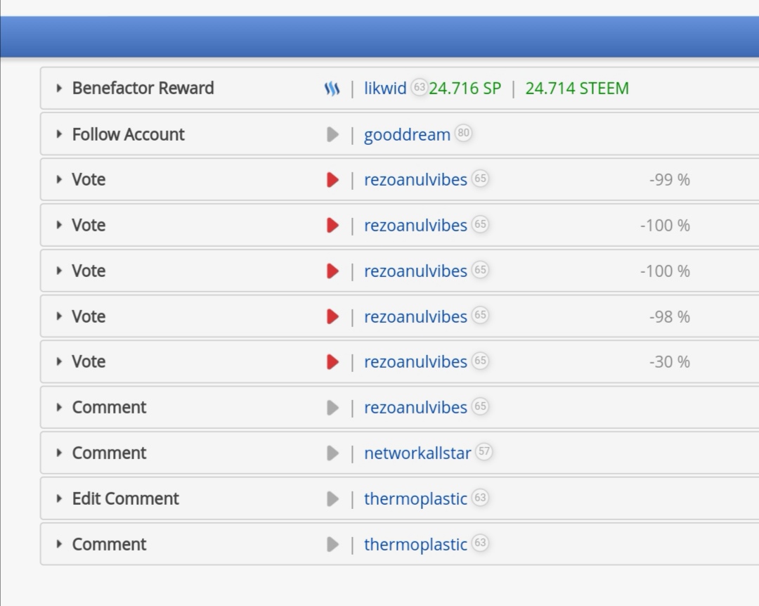Click the red arrow icon in the -30 % Vote row
Image resolution: width=759 pixels, height=606 pixels.
(x=332, y=362)
